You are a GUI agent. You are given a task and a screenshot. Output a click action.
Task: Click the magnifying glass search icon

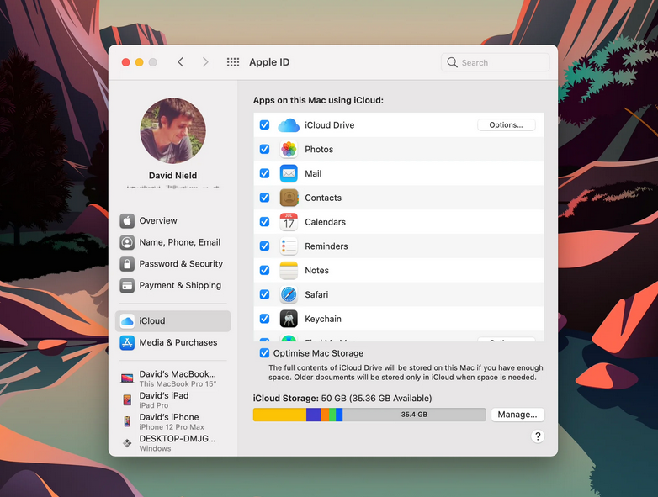pyautogui.click(x=452, y=62)
